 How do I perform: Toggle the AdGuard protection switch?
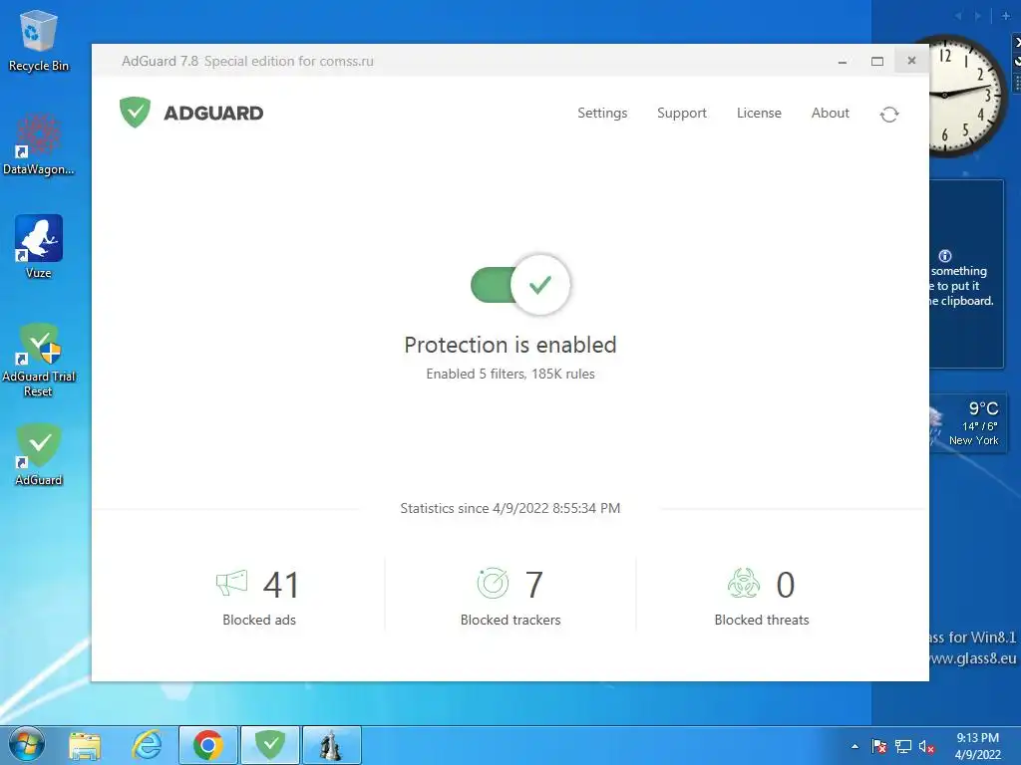(520, 284)
